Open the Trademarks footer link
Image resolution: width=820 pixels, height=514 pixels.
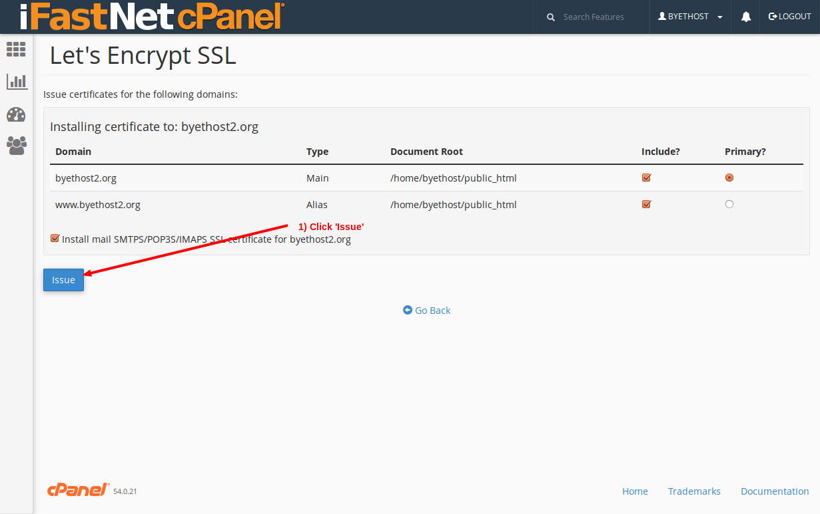[x=694, y=491]
